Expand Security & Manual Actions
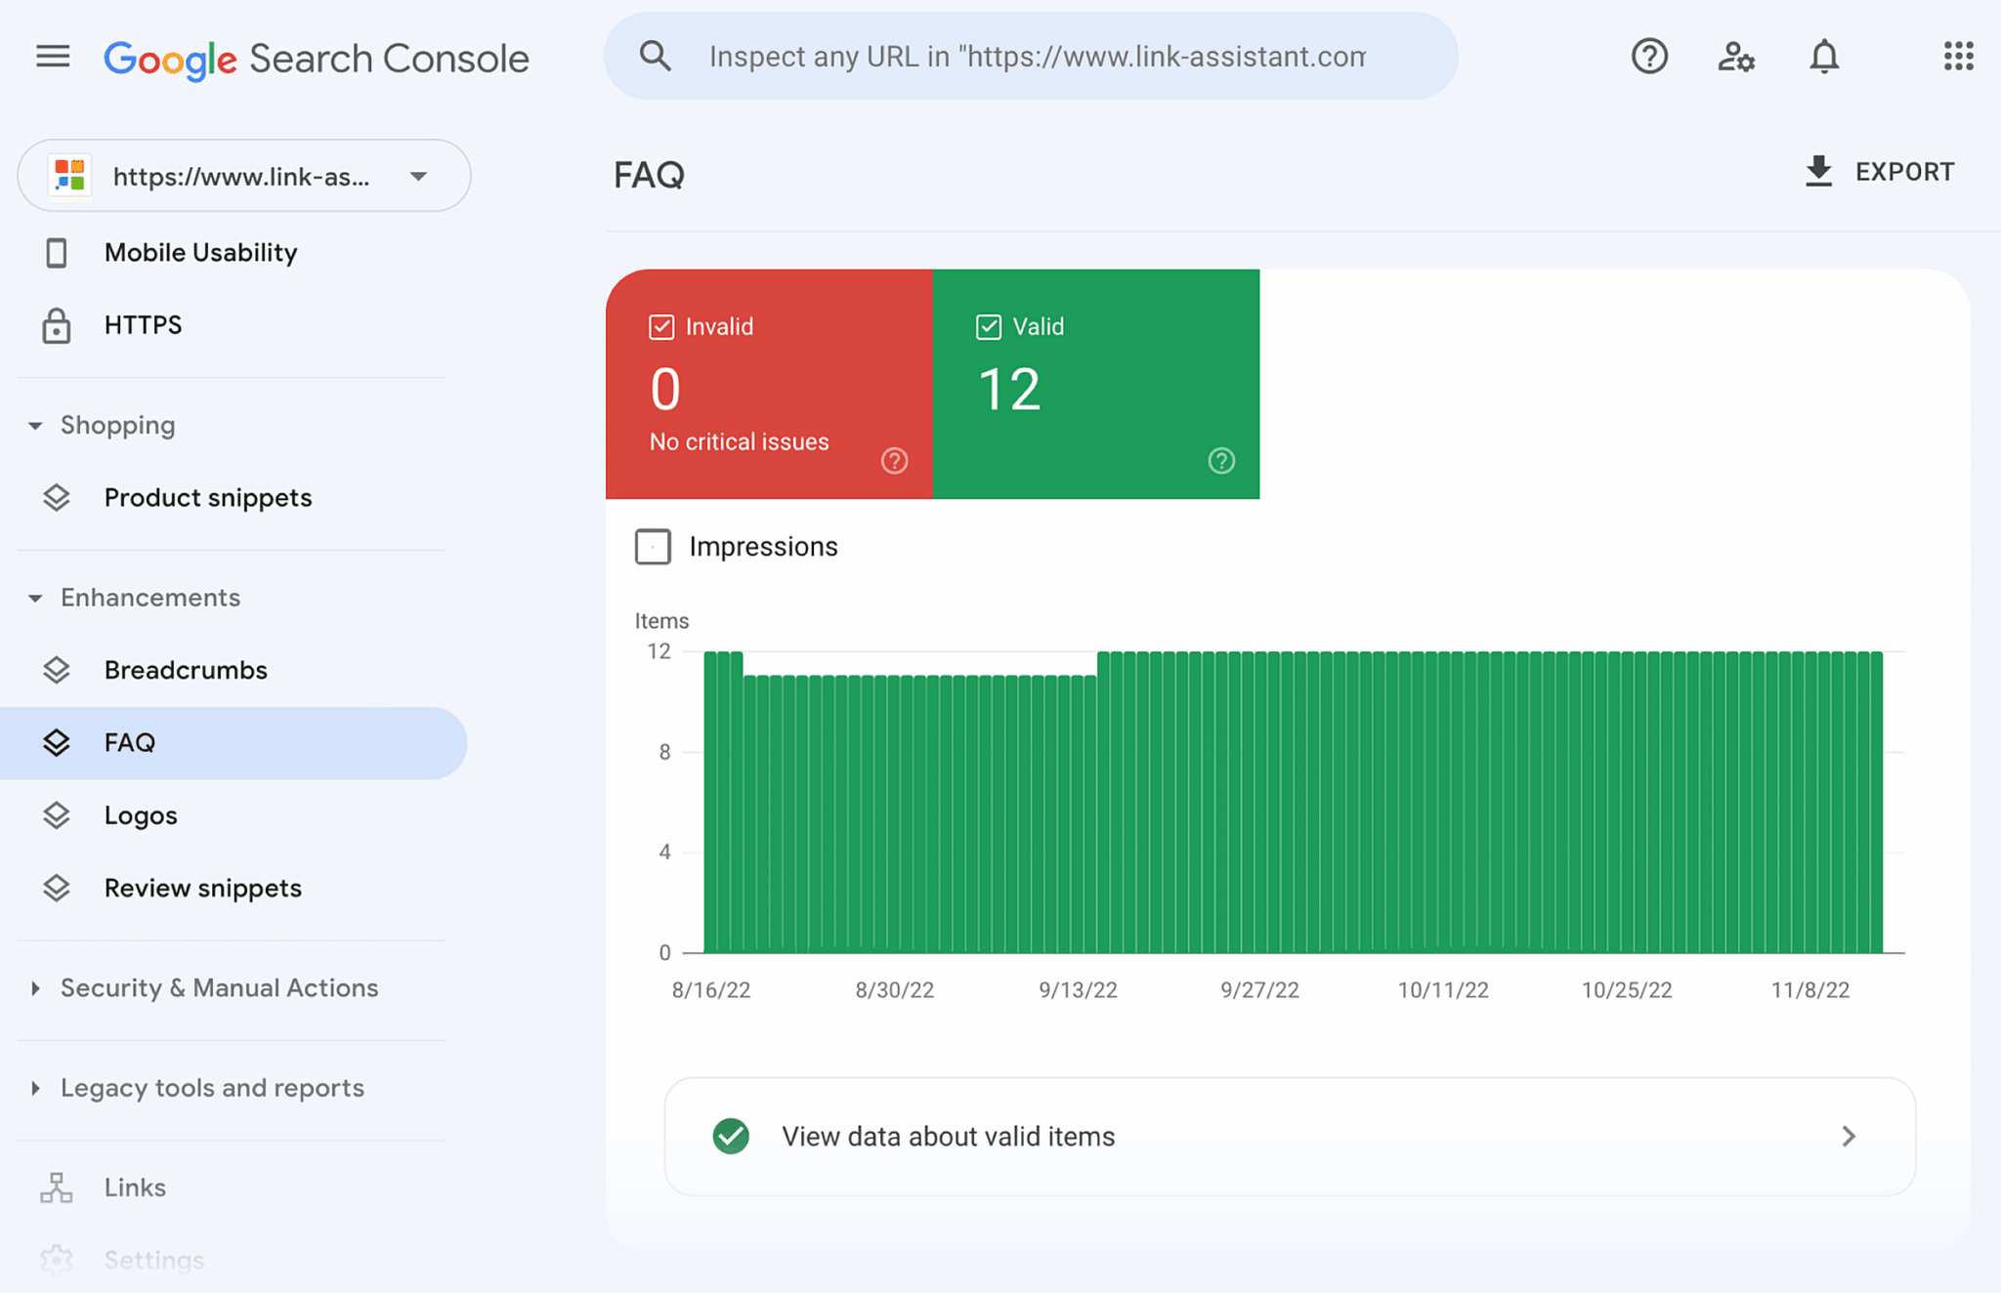 pos(35,988)
